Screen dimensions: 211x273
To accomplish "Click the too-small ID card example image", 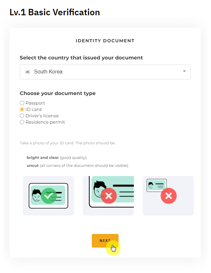I will click(x=168, y=196).
